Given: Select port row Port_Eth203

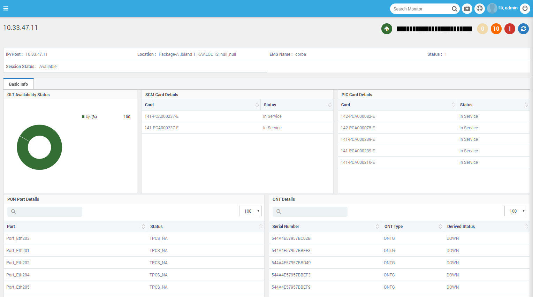Looking at the screenshot, I should pos(134,238).
